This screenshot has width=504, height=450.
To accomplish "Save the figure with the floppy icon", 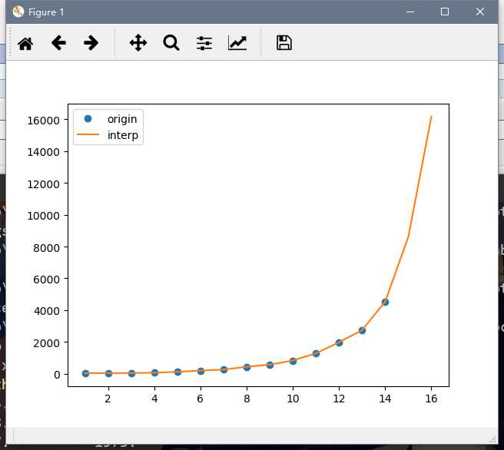I will click(284, 43).
